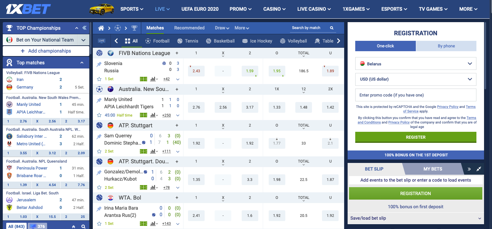Viewport: 492px width, 229px height.
Task: Click the 1XBET logo
Action: [x=28, y=9]
